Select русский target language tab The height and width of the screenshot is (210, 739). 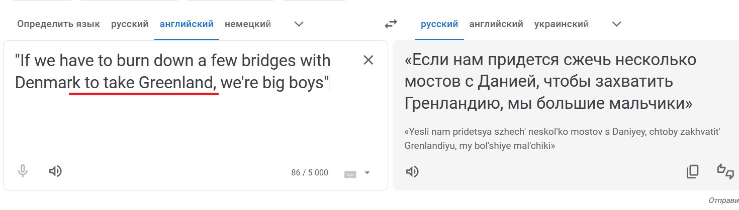439,24
